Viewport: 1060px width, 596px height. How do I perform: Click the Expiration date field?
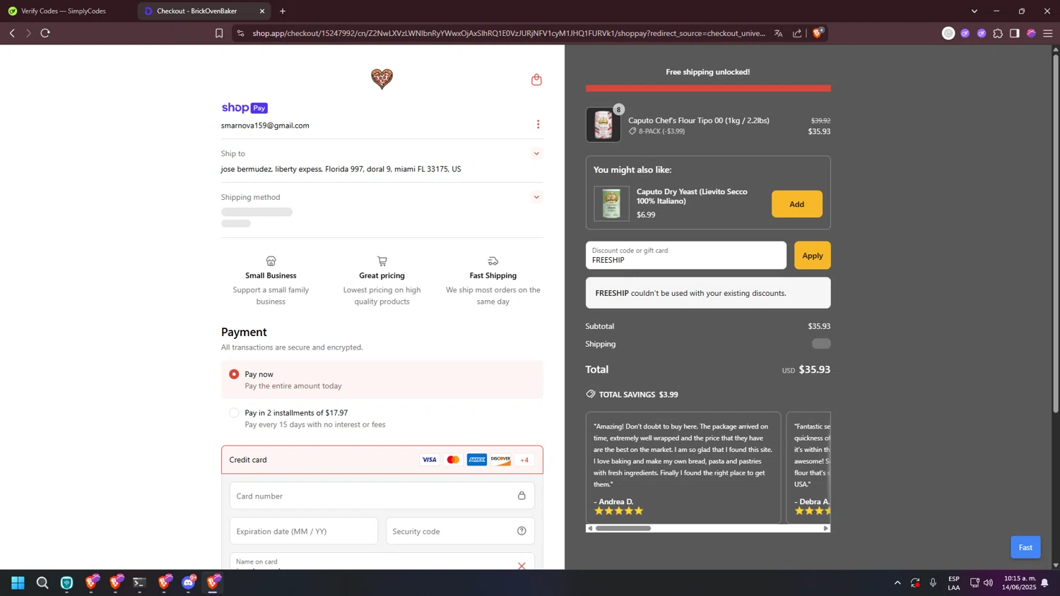[304, 531]
